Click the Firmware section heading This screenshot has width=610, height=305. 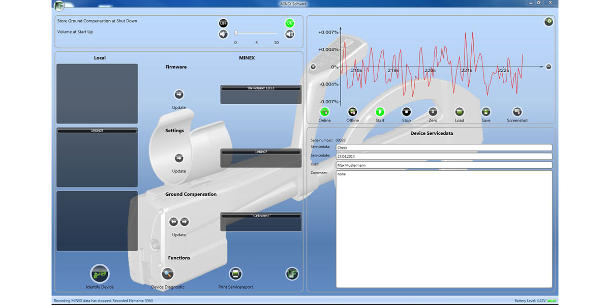point(176,67)
